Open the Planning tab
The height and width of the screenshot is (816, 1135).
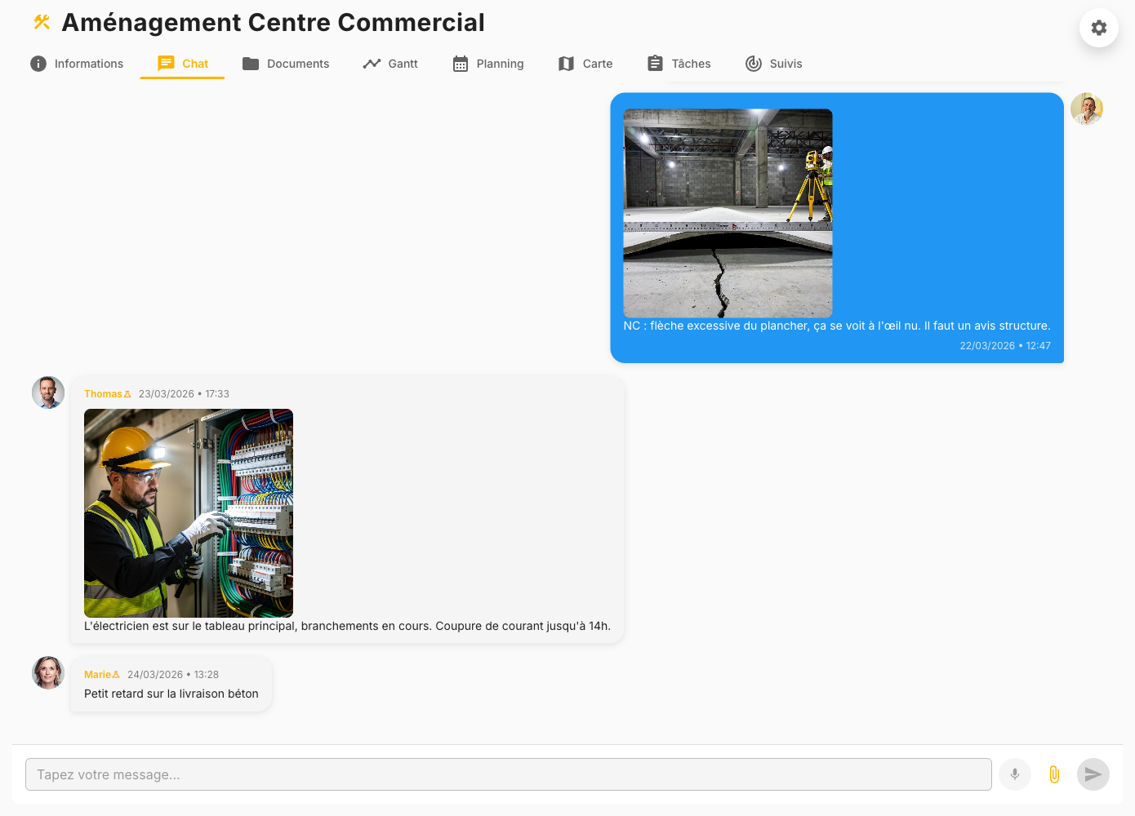[488, 64]
